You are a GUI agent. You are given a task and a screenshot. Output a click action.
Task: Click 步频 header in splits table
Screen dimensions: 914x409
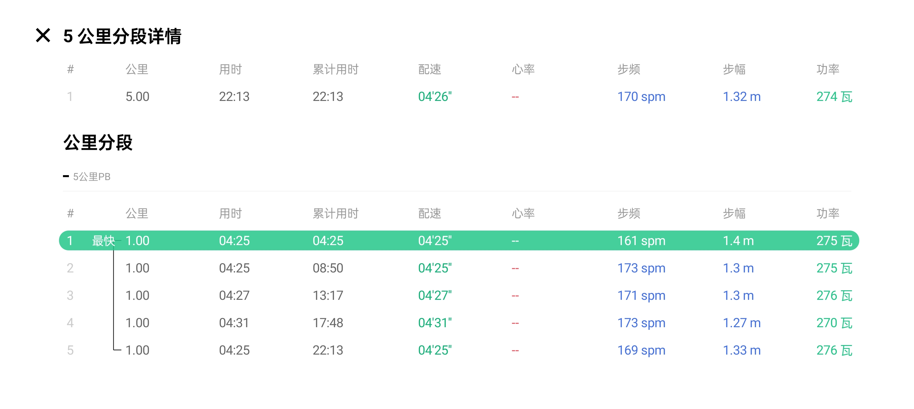coord(628,213)
